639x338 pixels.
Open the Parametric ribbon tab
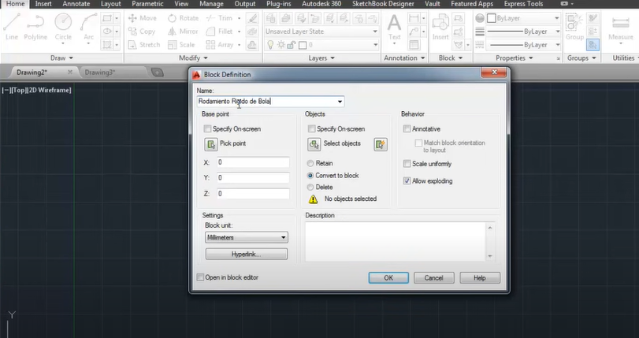(x=147, y=4)
